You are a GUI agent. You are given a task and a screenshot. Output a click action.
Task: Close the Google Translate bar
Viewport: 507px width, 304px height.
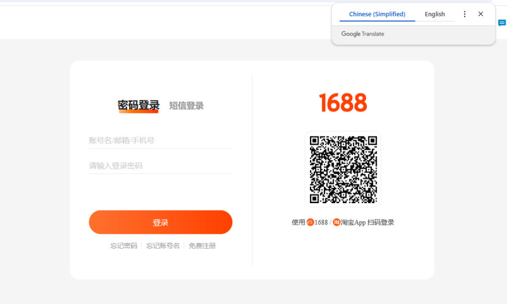[x=480, y=14]
